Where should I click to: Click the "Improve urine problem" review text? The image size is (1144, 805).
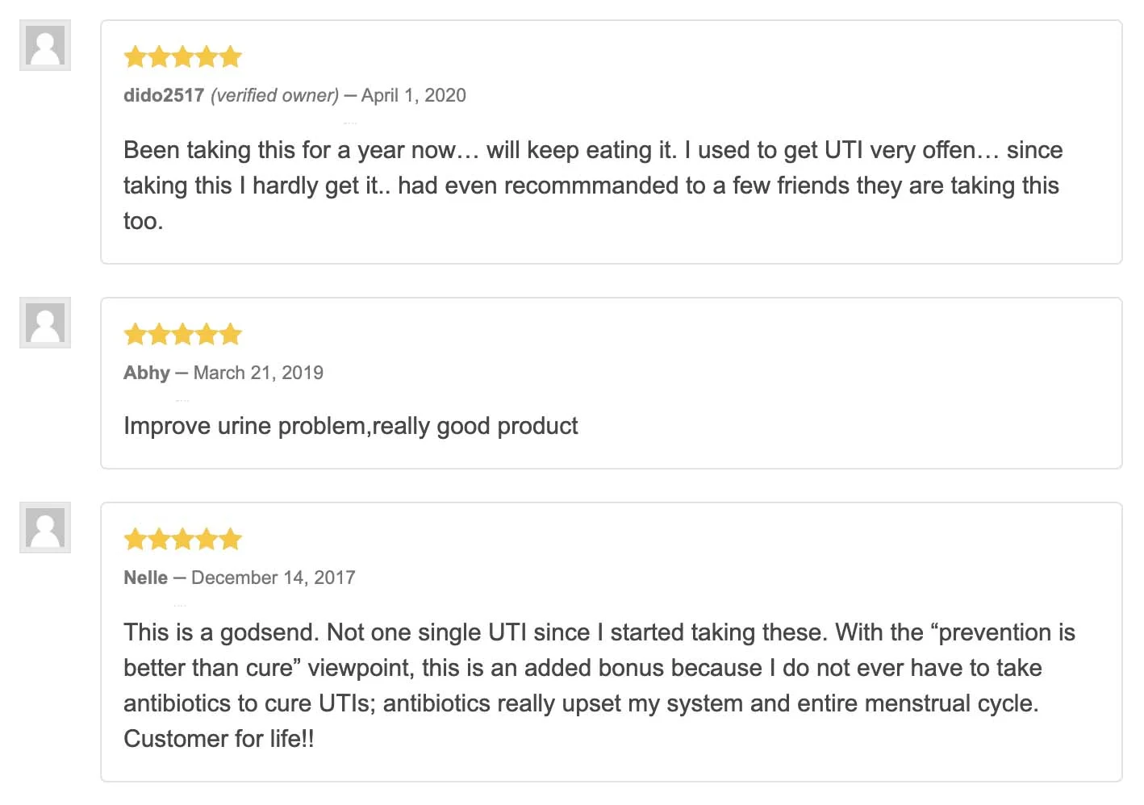351,426
